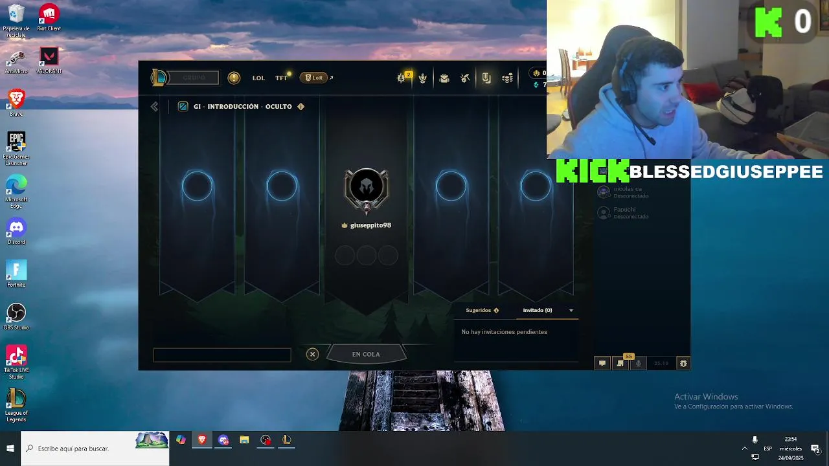Click 'No hay invitaciones pendientes' text
Image resolution: width=829 pixels, height=466 pixels.
pos(504,332)
